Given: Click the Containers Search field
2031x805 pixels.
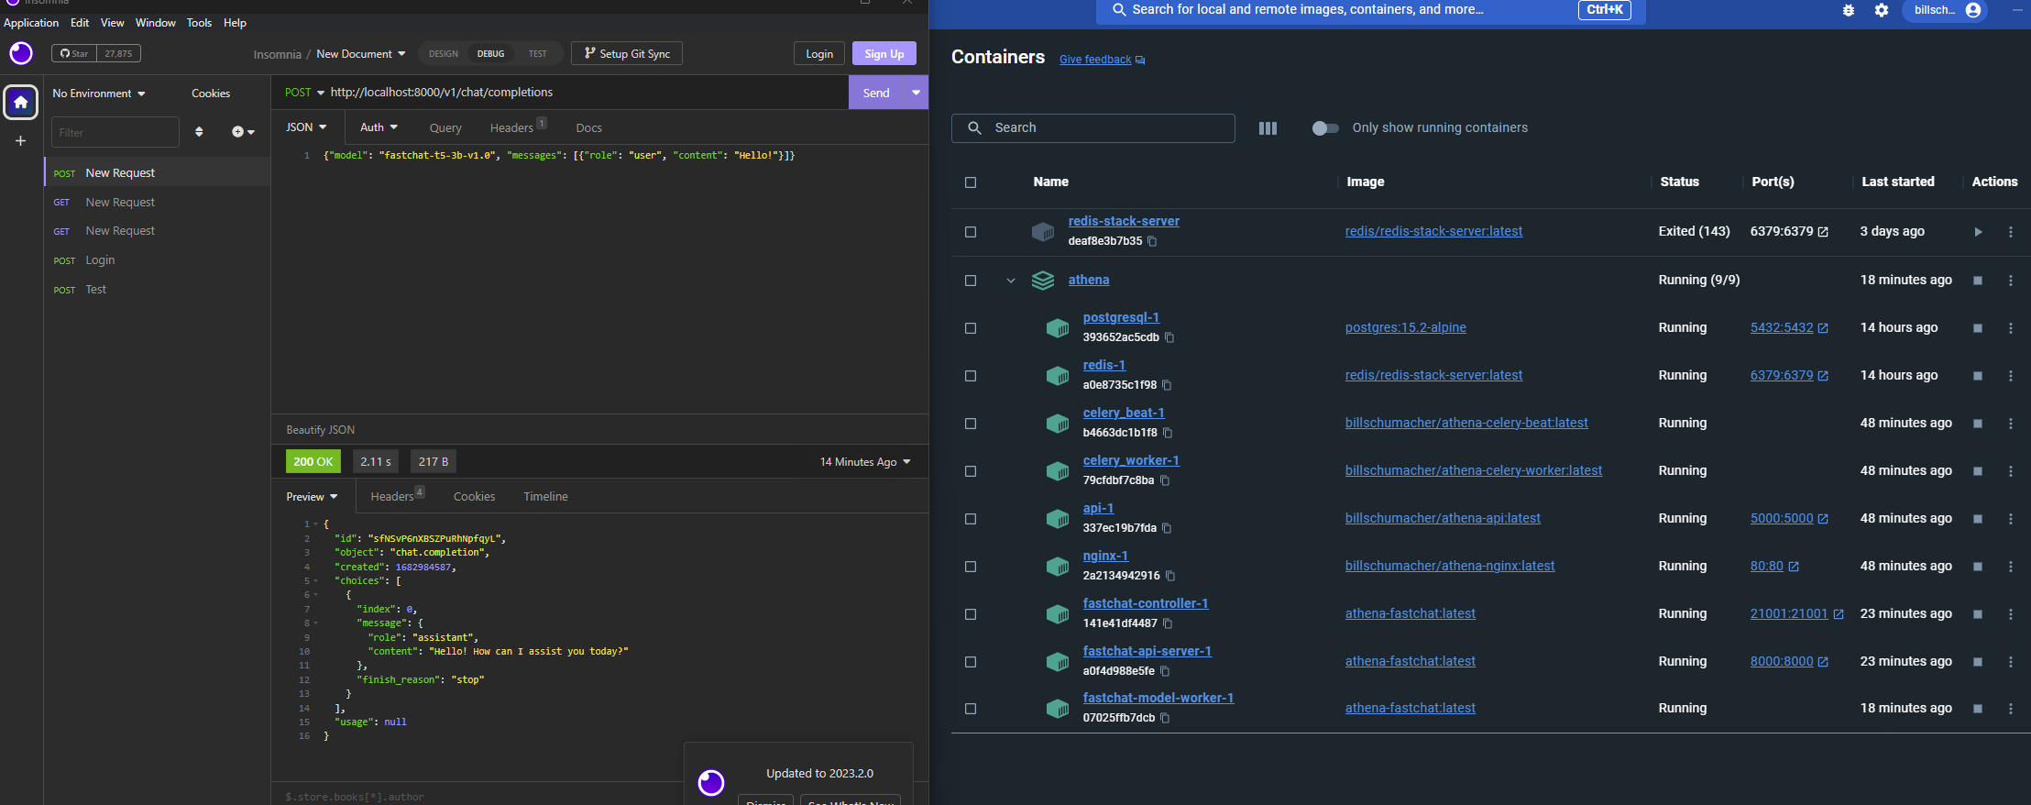Looking at the screenshot, I should 1093,128.
